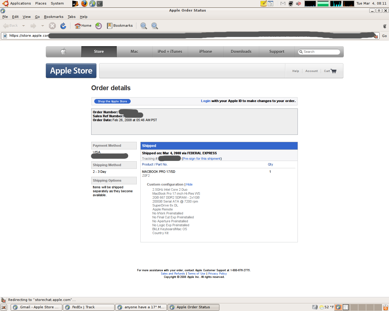Hide the custom configuration details
The height and width of the screenshot is (311, 389).
(189, 185)
